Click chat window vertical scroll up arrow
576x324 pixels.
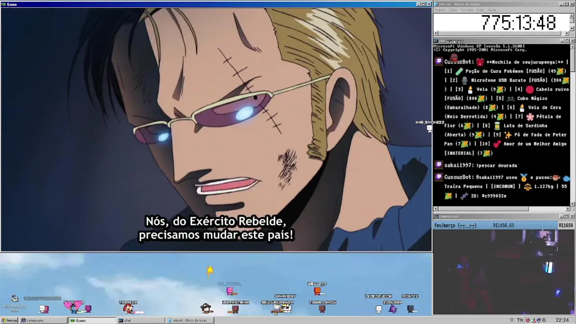pyautogui.click(x=572, y=46)
